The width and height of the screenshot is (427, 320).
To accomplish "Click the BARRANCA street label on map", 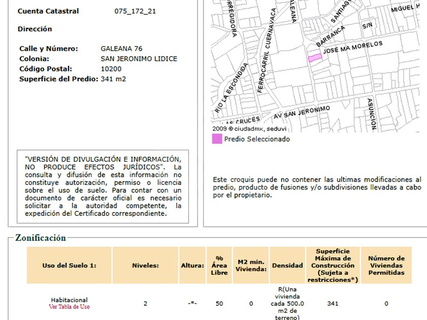I will tap(330, 37).
